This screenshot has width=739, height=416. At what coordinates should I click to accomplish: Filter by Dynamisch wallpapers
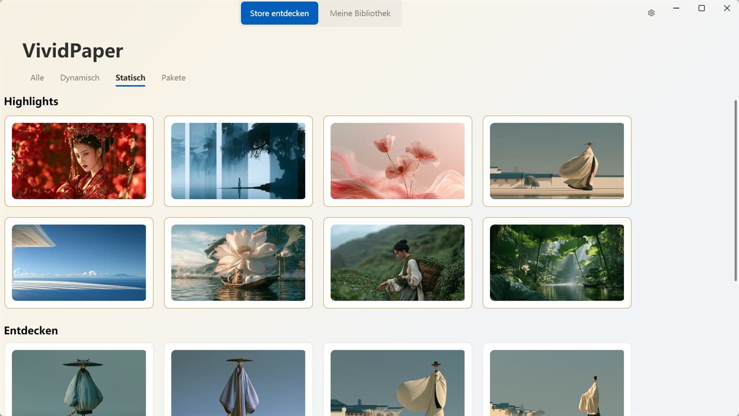point(79,78)
